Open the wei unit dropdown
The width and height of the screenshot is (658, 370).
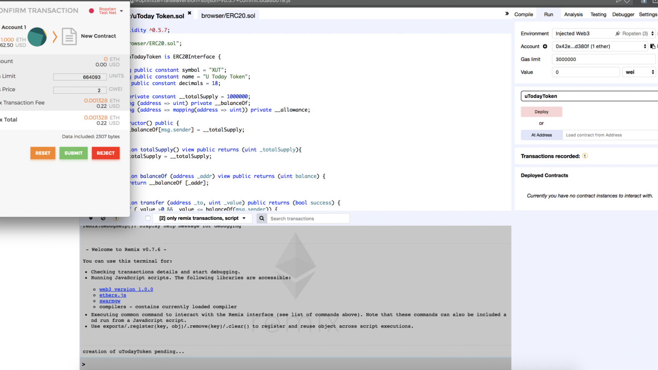(639, 72)
